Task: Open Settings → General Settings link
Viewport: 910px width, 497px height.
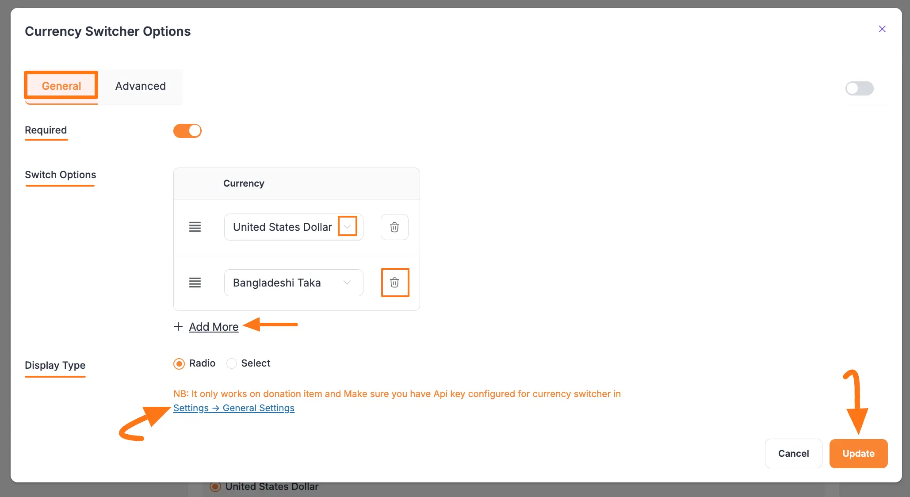Action: (x=234, y=408)
